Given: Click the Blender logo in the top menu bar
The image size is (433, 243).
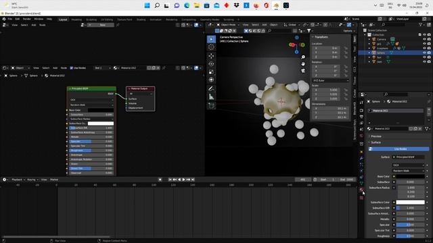Looking at the screenshot, I should pos(4,19).
